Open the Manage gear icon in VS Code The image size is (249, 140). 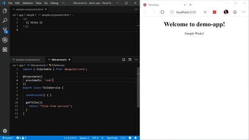click(5, 131)
